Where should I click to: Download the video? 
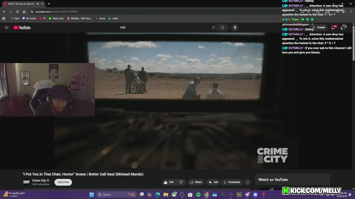pyautogui.click(x=232, y=182)
